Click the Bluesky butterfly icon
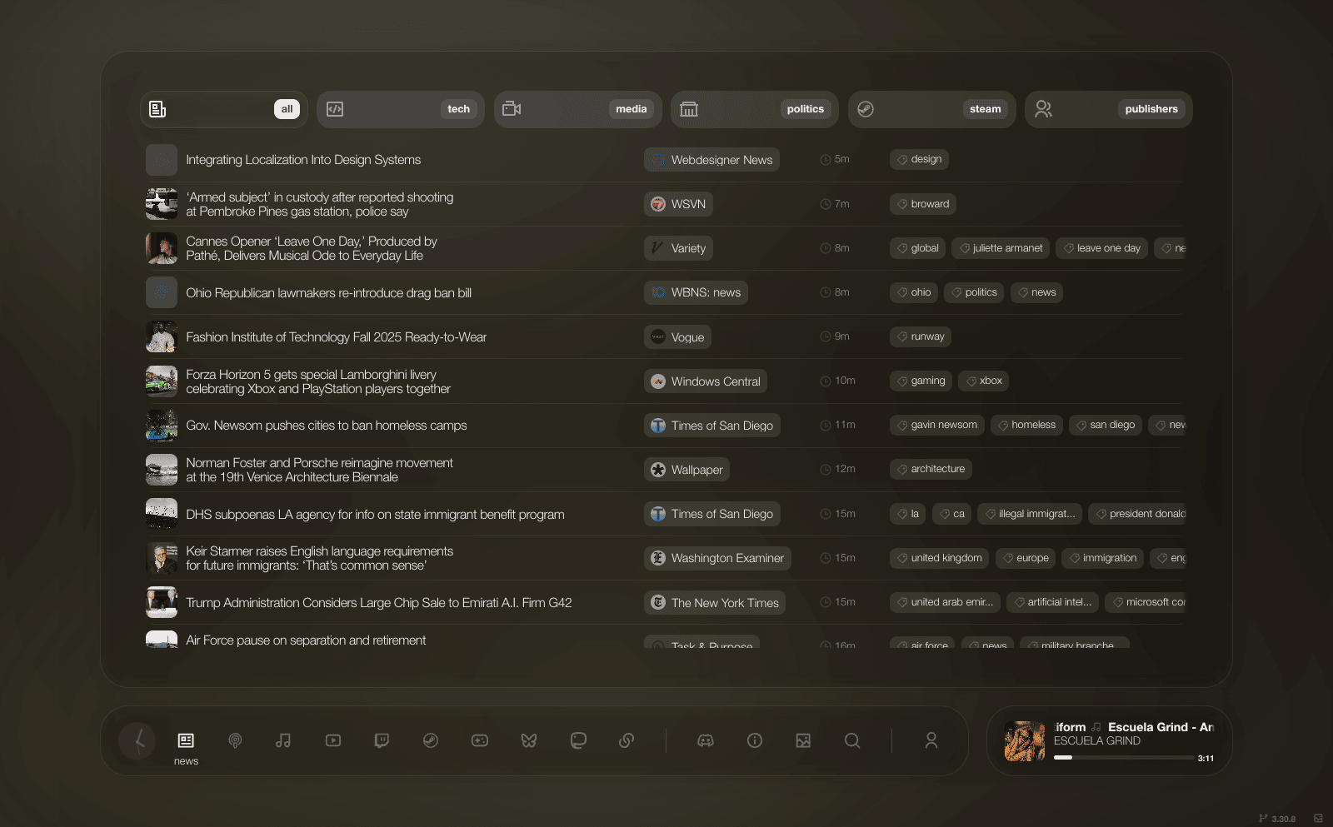This screenshot has height=827, width=1333. point(529,740)
